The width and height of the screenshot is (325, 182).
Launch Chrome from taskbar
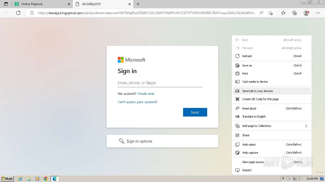click(x=46, y=179)
